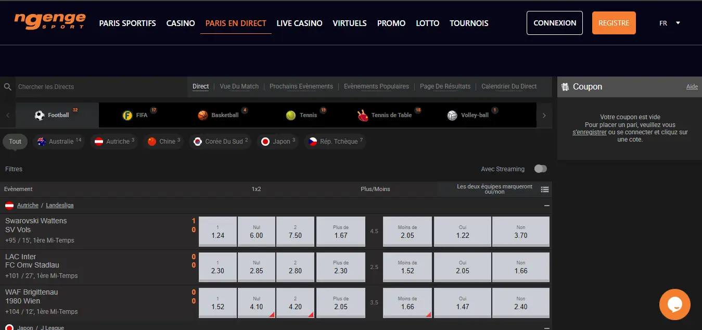702x330 pixels.
Task: Collapse the Autriche Landesliga section
Action: pos(546,205)
